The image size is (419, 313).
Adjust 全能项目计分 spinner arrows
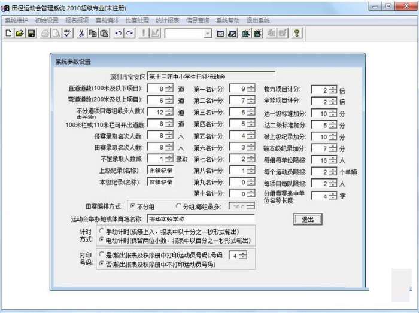point(333,102)
